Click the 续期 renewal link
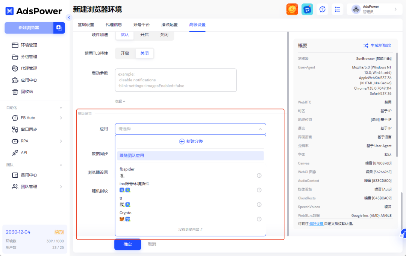The width and height of the screenshot is (406, 256). coord(59,232)
